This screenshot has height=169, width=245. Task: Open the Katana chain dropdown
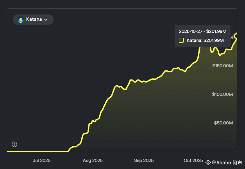(x=33, y=20)
